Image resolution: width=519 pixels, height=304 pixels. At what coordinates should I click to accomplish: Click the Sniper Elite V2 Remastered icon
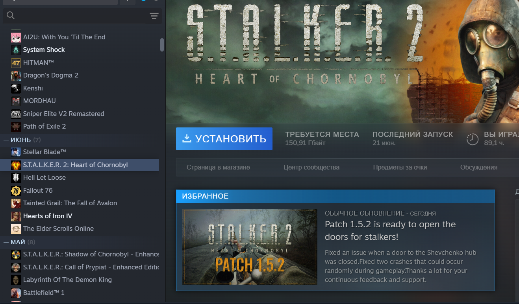(16, 114)
